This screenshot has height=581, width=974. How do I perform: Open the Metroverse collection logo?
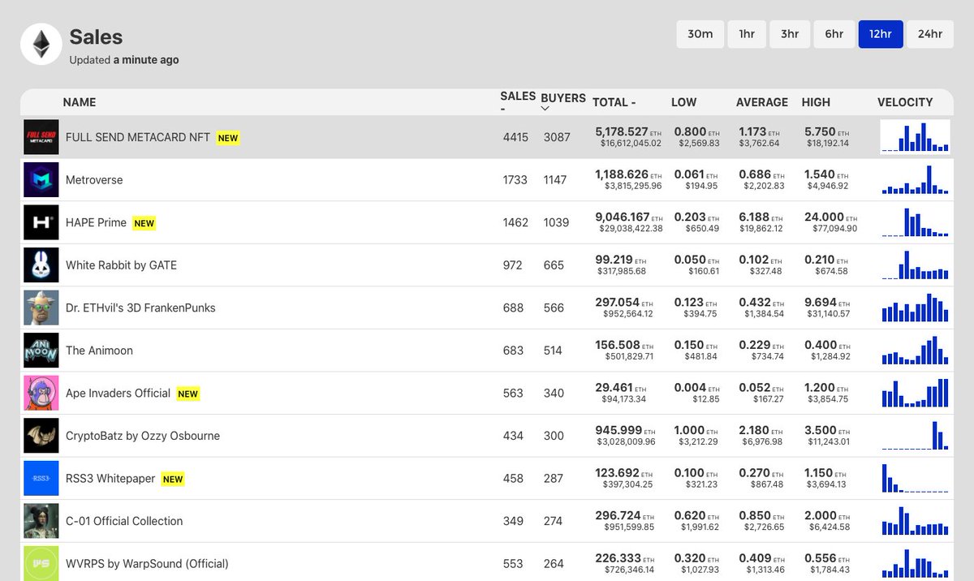(41, 180)
